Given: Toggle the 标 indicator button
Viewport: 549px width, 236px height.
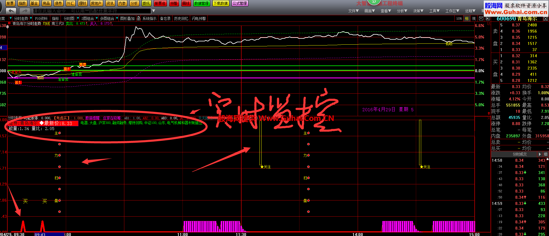Looking at the screenshot, I should tap(467, 18).
